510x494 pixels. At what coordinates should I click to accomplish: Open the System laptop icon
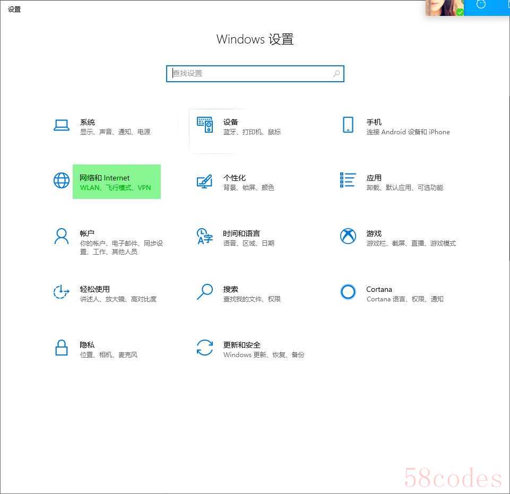pos(61,125)
